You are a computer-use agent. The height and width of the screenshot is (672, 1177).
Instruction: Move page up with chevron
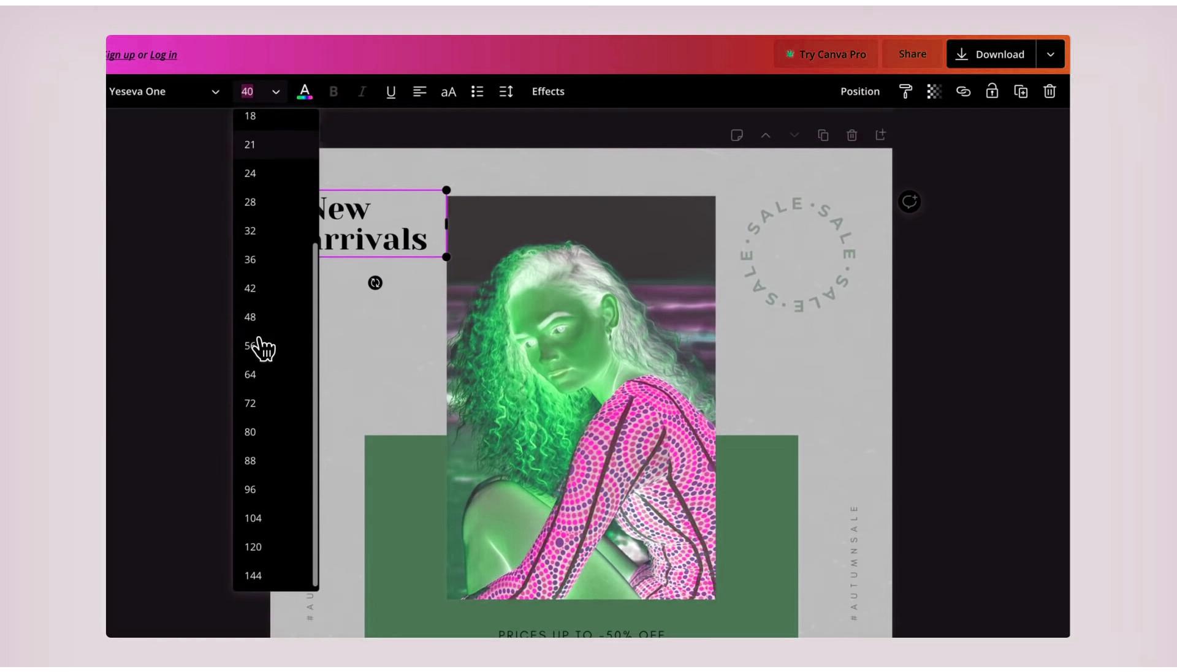[766, 135]
